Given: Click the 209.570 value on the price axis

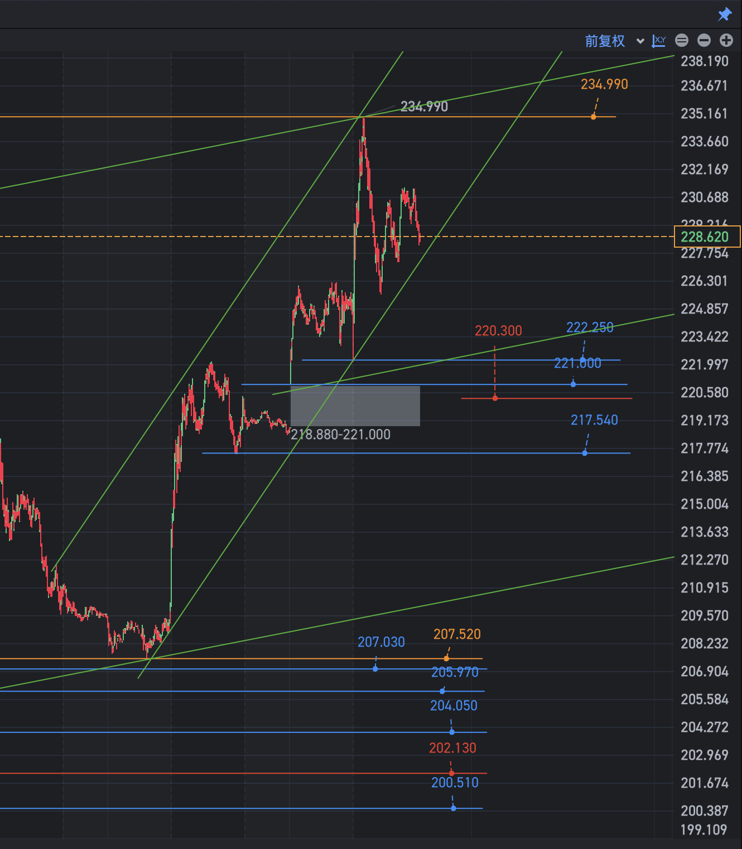Looking at the screenshot, I should (705, 616).
